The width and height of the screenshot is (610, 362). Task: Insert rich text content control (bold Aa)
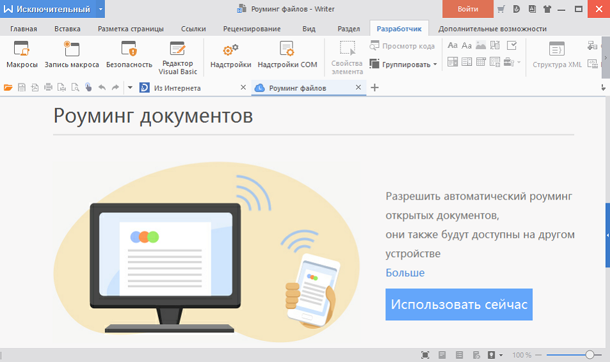click(453, 45)
